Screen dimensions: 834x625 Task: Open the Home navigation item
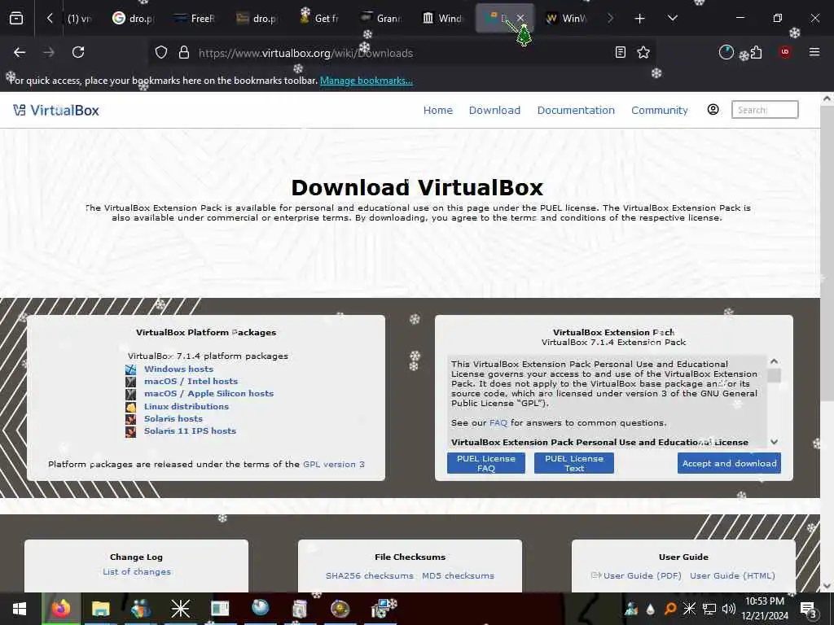coord(437,110)
